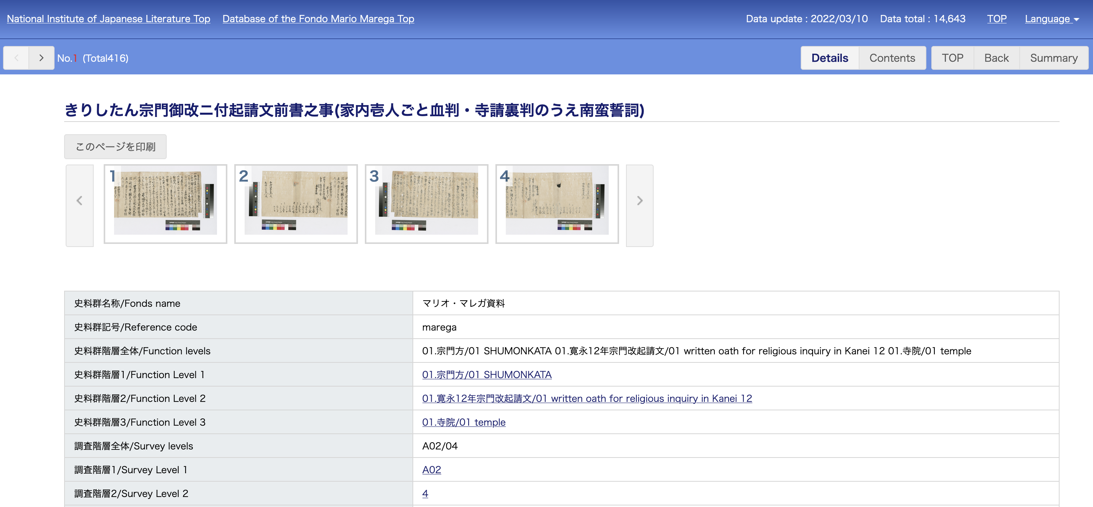Open the Language dropdown menu
This screenshot has width=1093, height=507.
(x=1052, y=19)
